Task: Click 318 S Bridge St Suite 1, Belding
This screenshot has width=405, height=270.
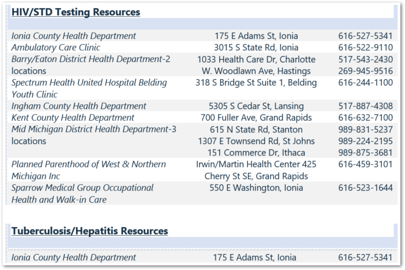Action: (256, 83)
